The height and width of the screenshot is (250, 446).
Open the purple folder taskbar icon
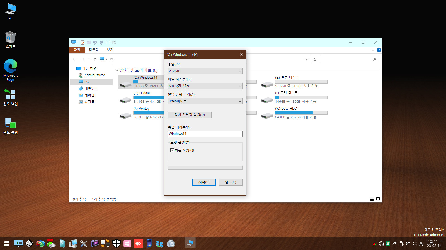pyautogui.click(x=94, y=244)
